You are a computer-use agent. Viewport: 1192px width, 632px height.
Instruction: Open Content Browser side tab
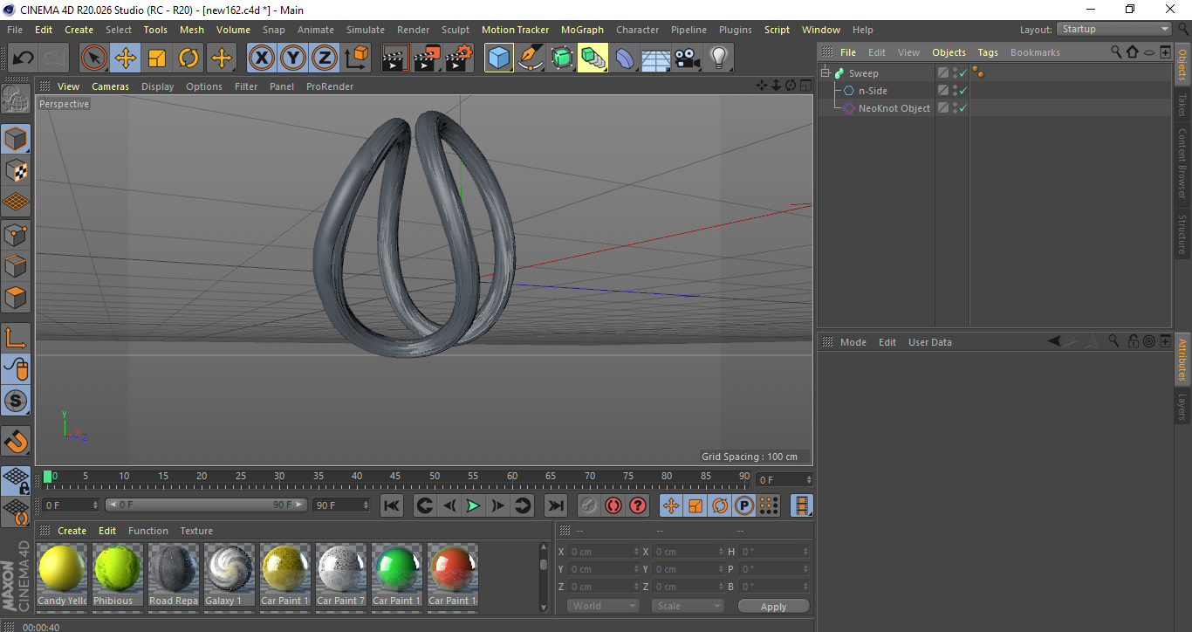1182,163
